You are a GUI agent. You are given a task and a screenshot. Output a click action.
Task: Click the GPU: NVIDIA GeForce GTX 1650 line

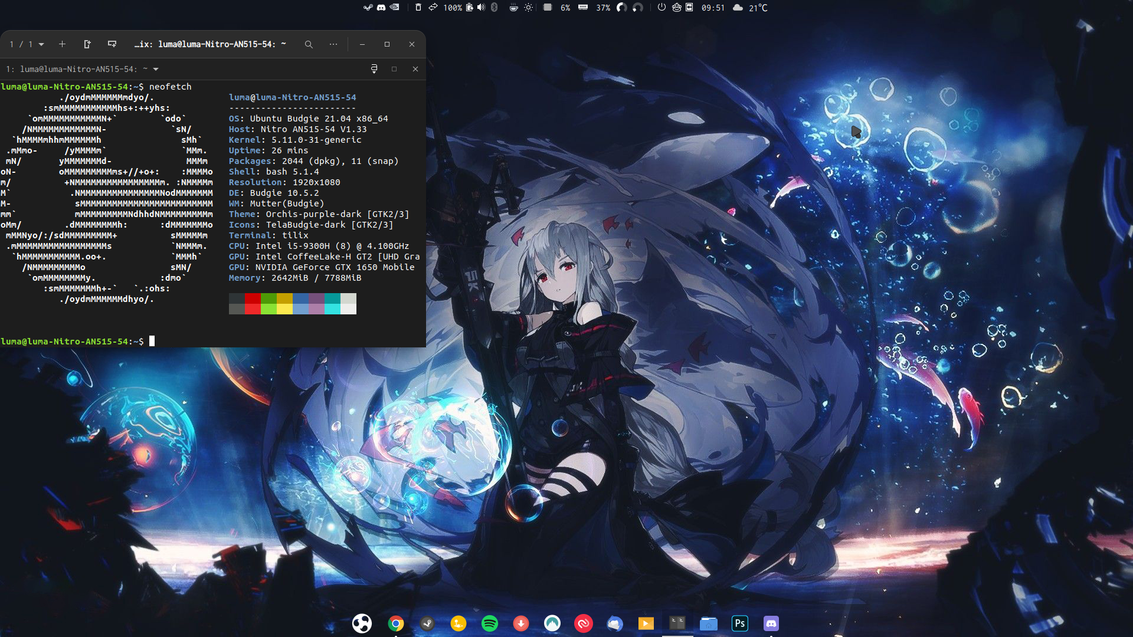[322, 267]
